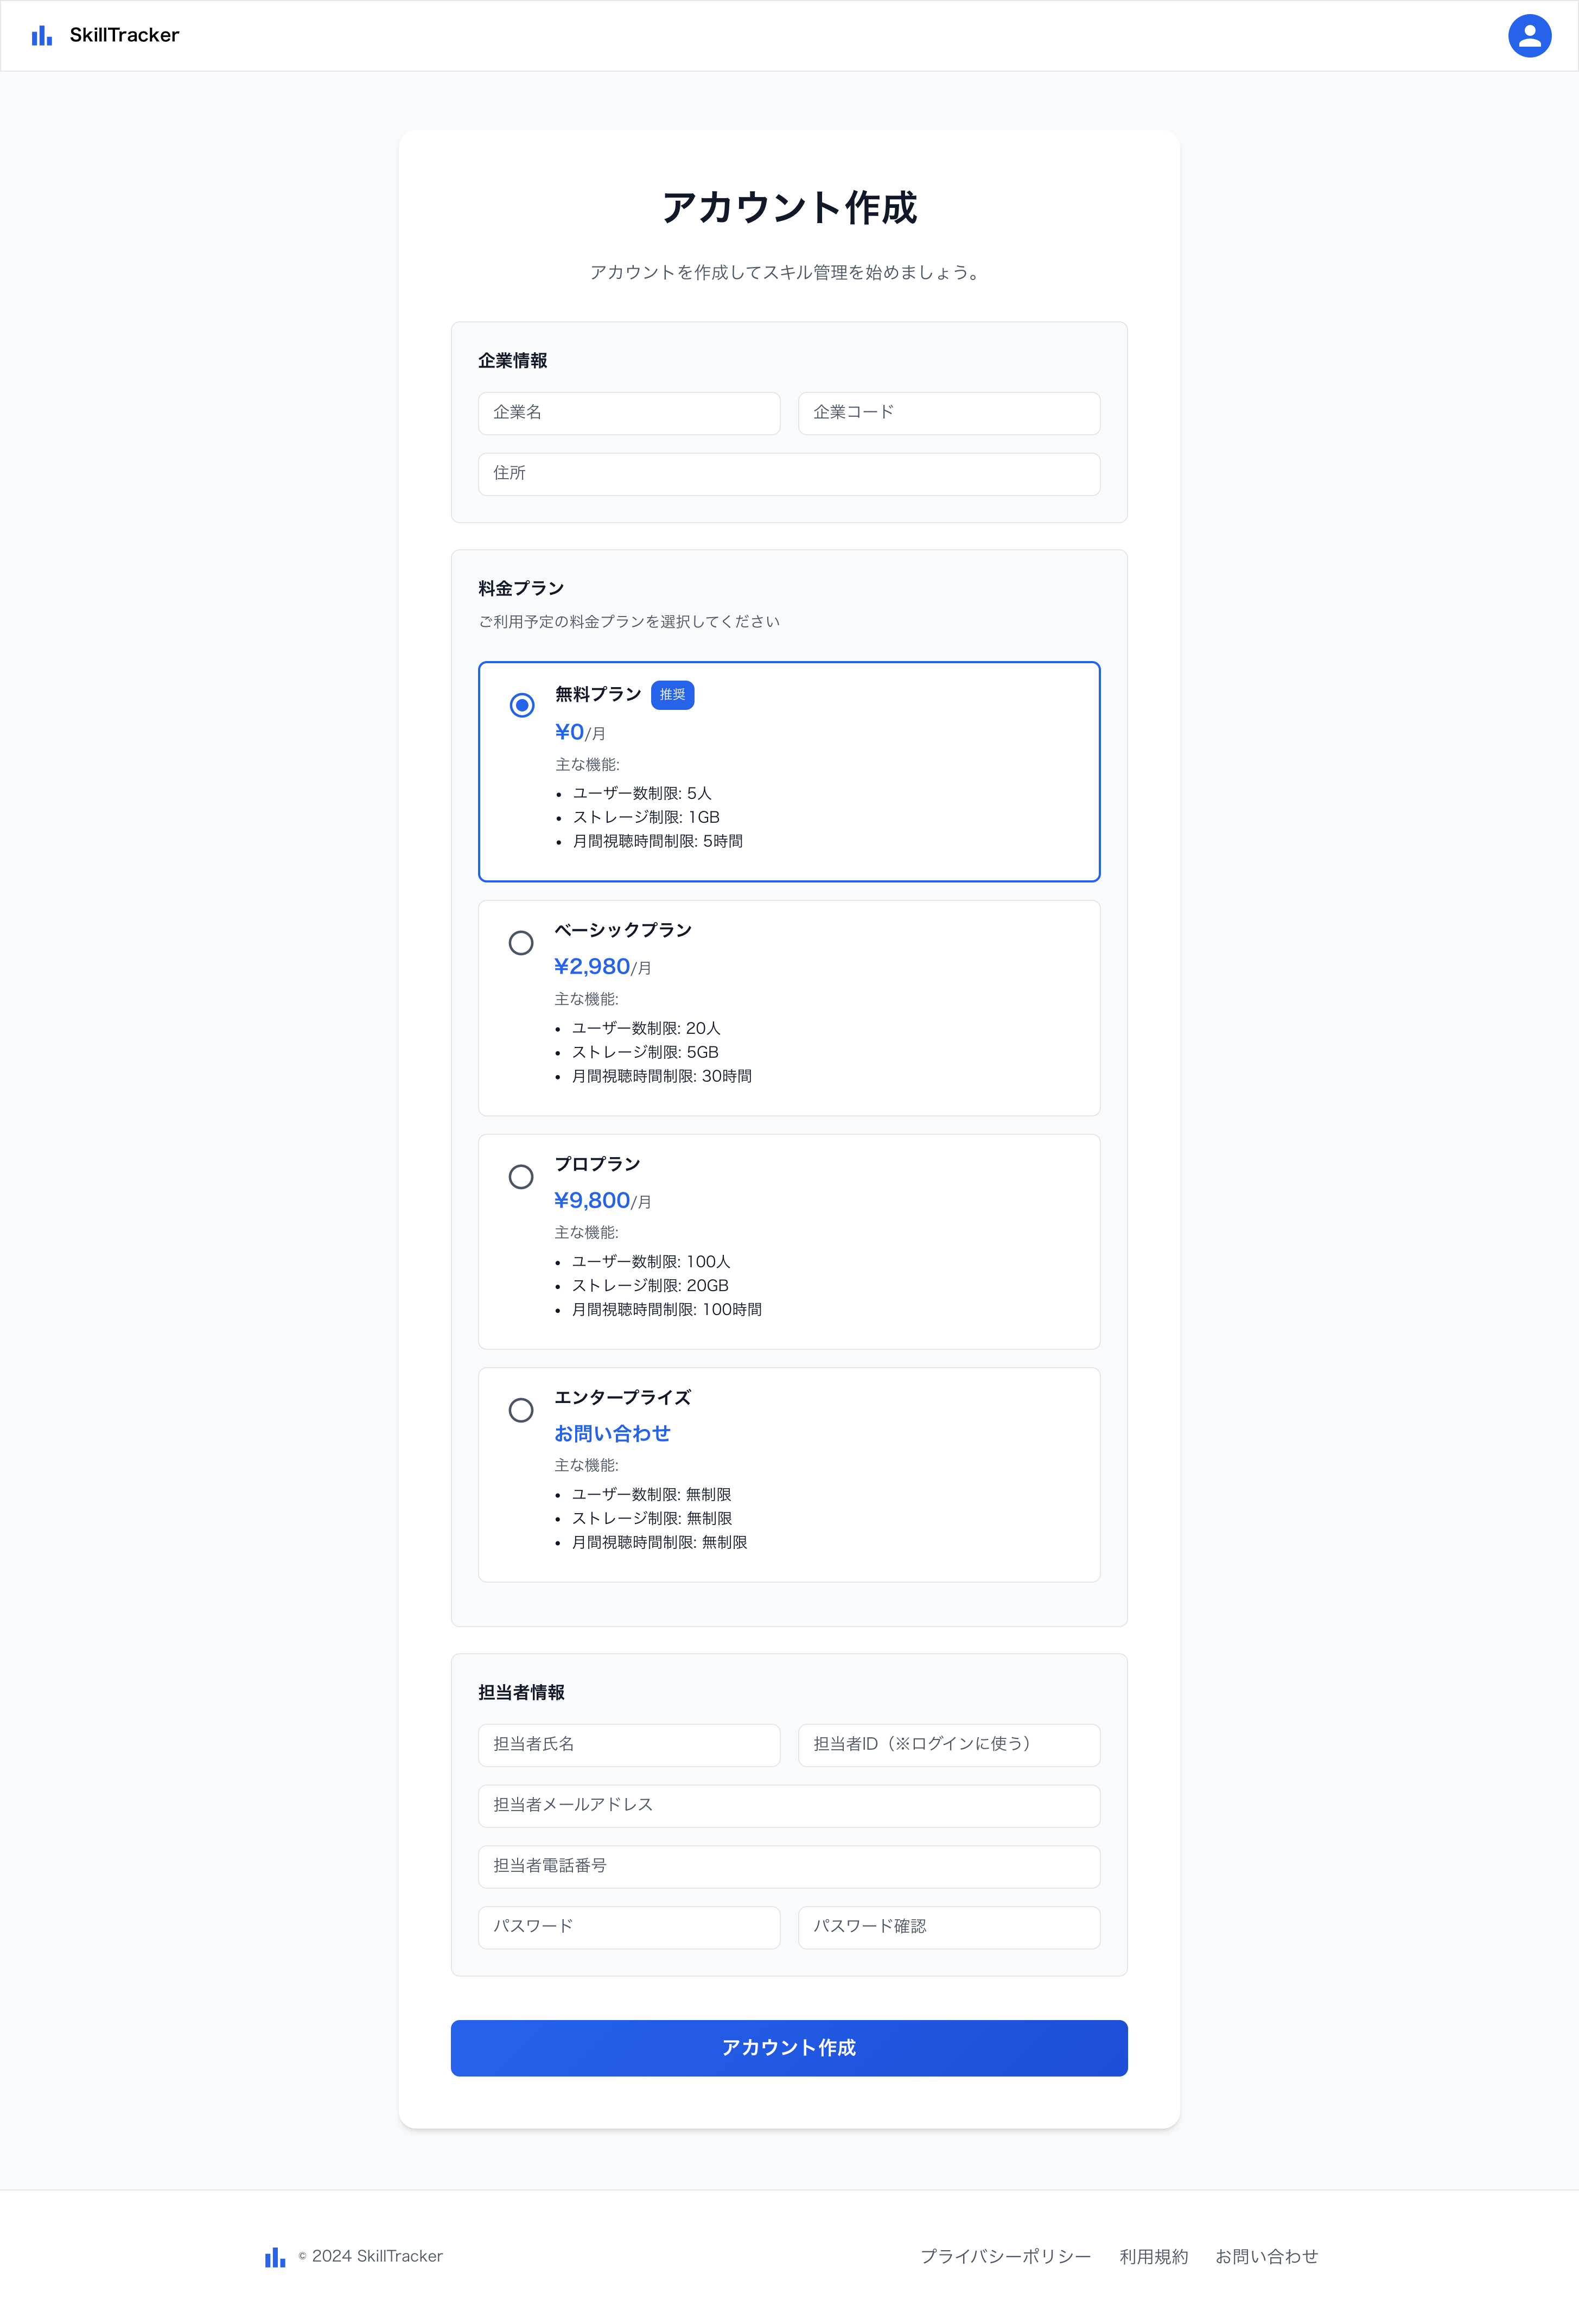
Task: Click the パスワード input field
Action: point(629,1927)
